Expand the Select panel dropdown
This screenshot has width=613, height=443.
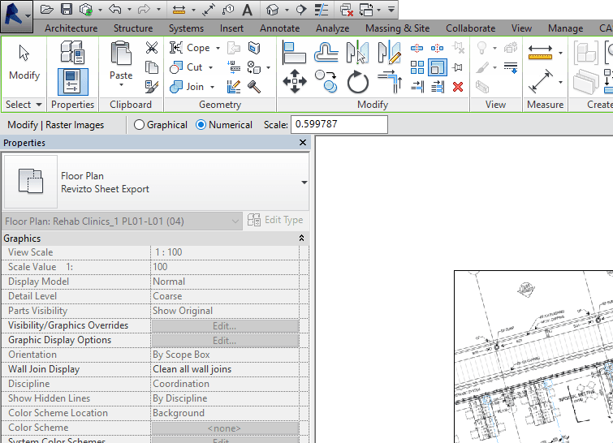[39, 105]
